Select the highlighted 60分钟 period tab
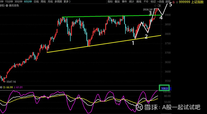Screen dimensions: 207x114 coord(28,2)
